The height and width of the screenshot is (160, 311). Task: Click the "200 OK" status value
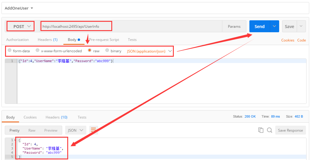(x=250, y=116)
